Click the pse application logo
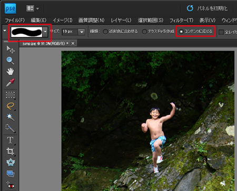This screenshot has width=237, height=191. pos(10,8)
